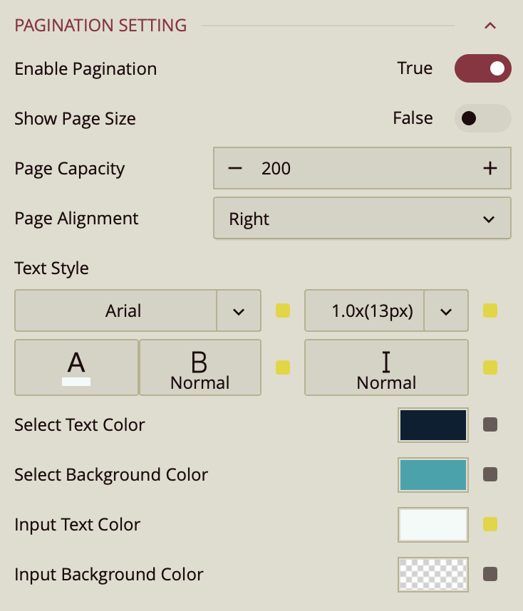Click gray indicator beside Select Text Color
523x611 pixels.
click(x=490, y=425)
